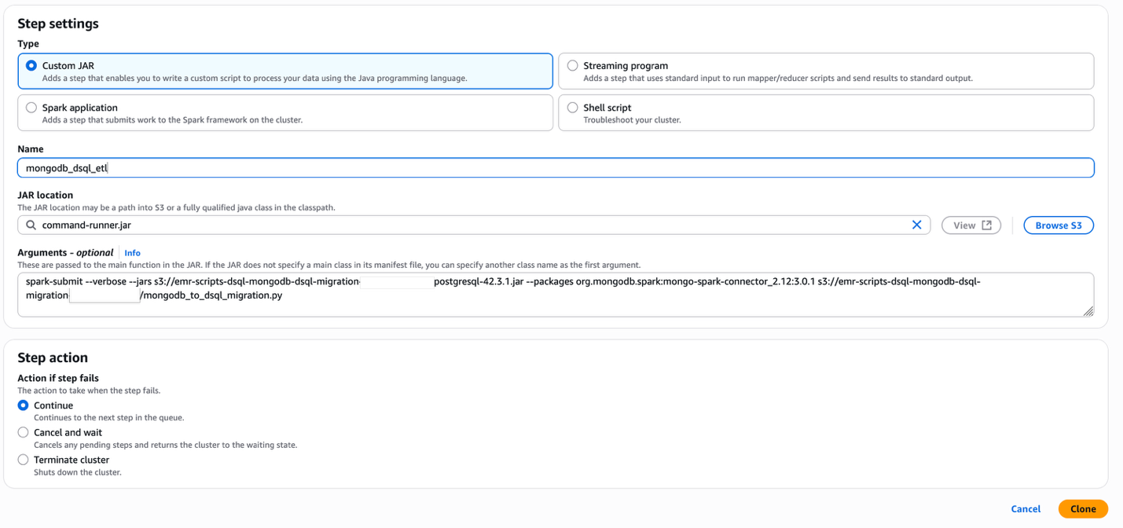Click Browse S3 to pick a JAR
Viewport: 1123px width, 528px height.
tap(1058, 225)
